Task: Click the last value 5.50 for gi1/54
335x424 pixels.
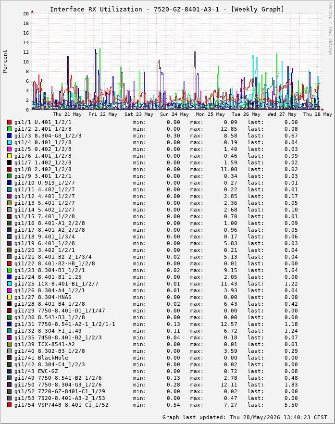Action: pos(291,405)
